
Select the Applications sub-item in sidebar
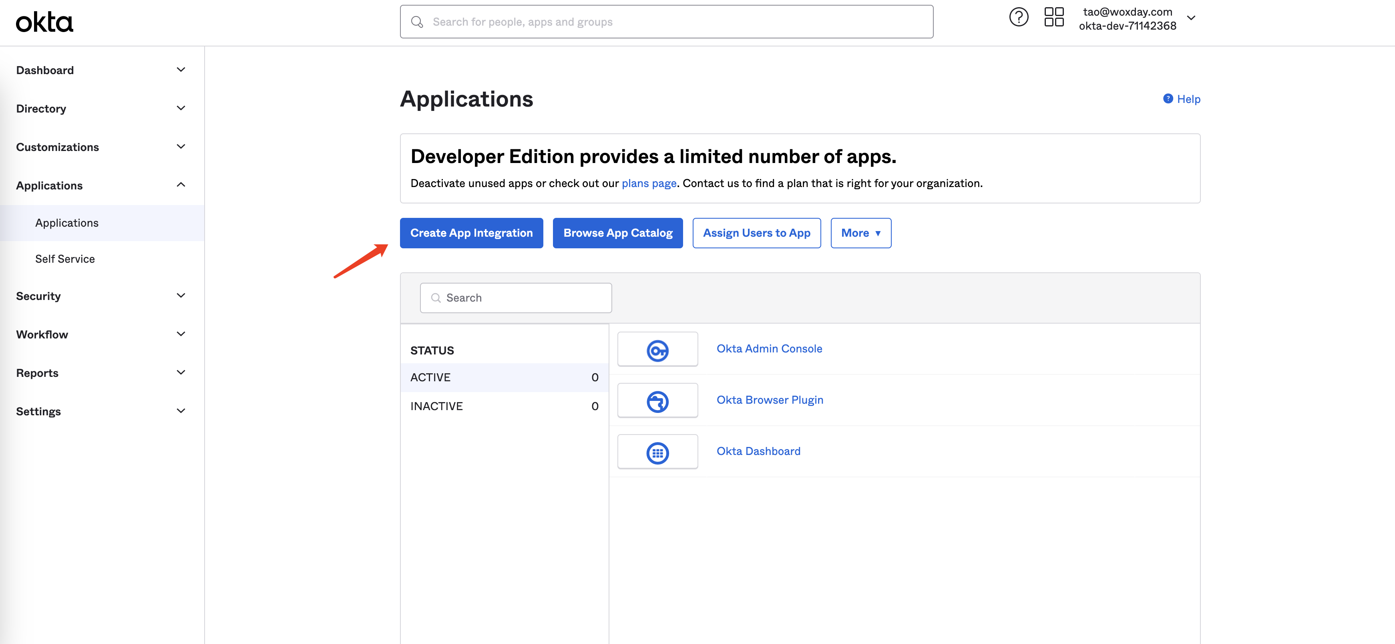102,223
